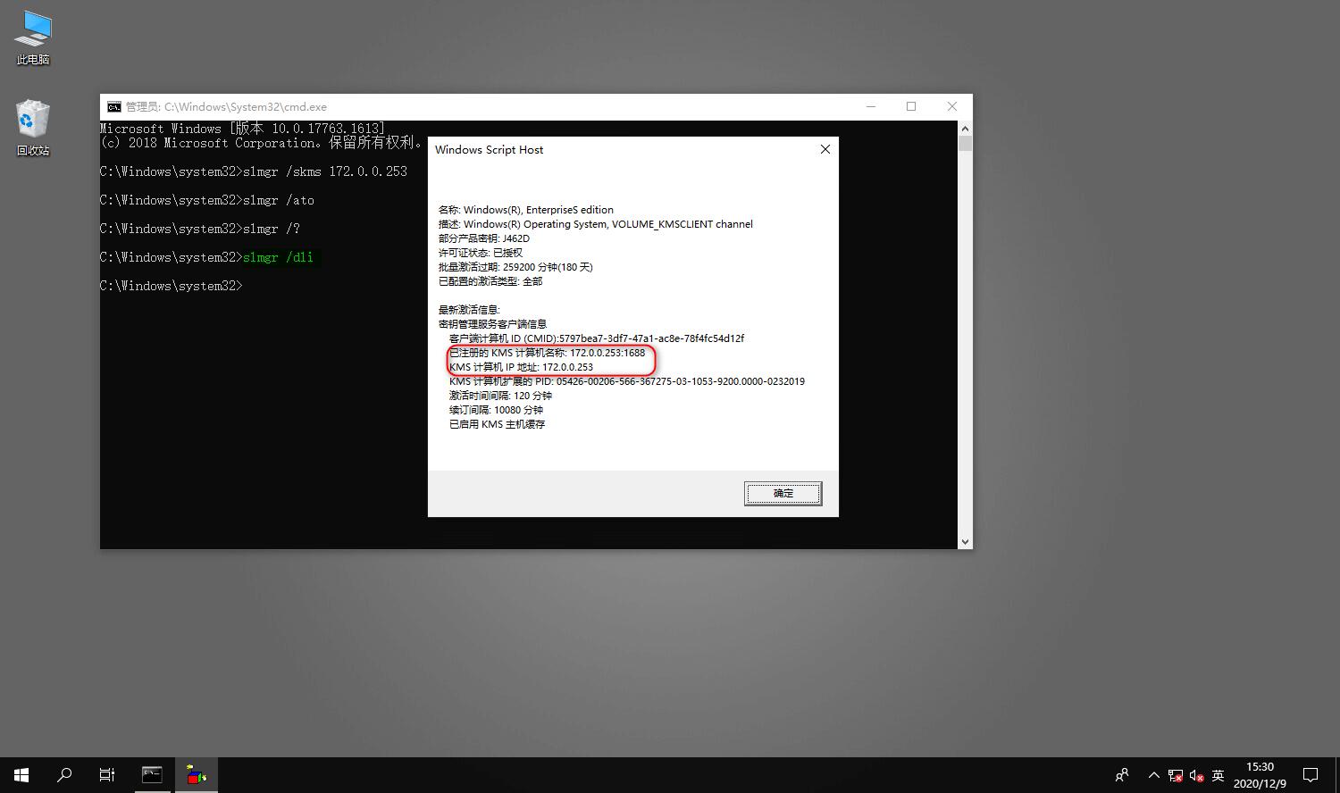Click the 已配置的激活类型: 全部 line
This screenshot has height=793, width=1340.
click(x=490, y=281)
